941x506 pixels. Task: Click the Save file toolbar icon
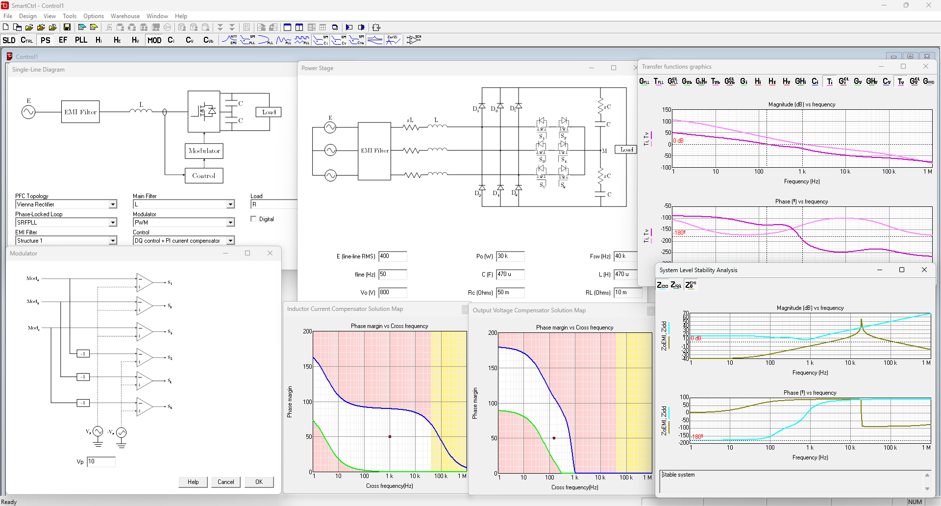tap(67, 27)
